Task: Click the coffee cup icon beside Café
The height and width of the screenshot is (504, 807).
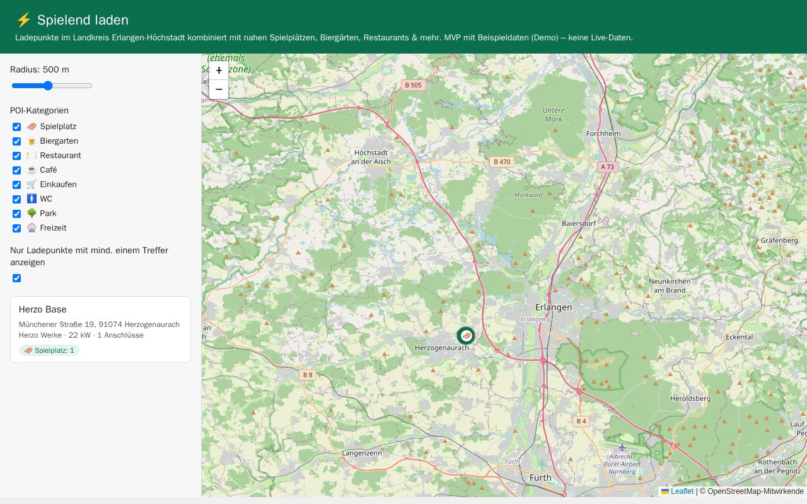Action: point(32,170)
